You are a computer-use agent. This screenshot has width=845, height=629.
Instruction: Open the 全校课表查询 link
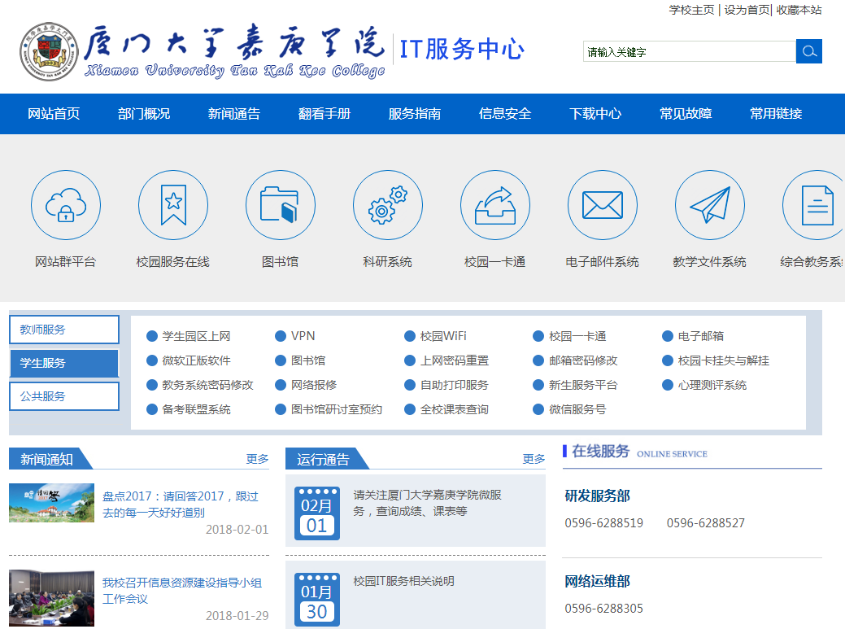point(455,409)
